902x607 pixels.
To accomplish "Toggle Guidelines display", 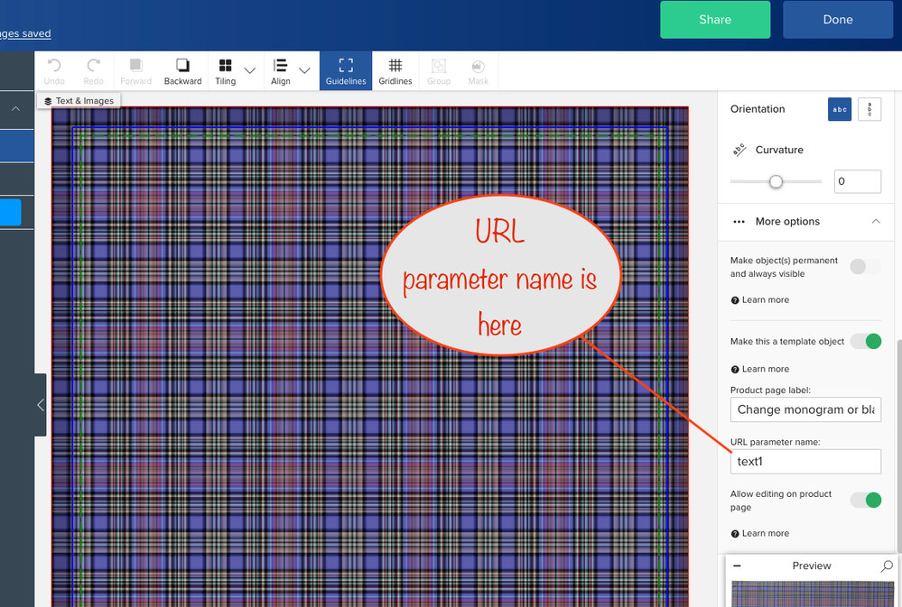I will click(x=346, y=70).
